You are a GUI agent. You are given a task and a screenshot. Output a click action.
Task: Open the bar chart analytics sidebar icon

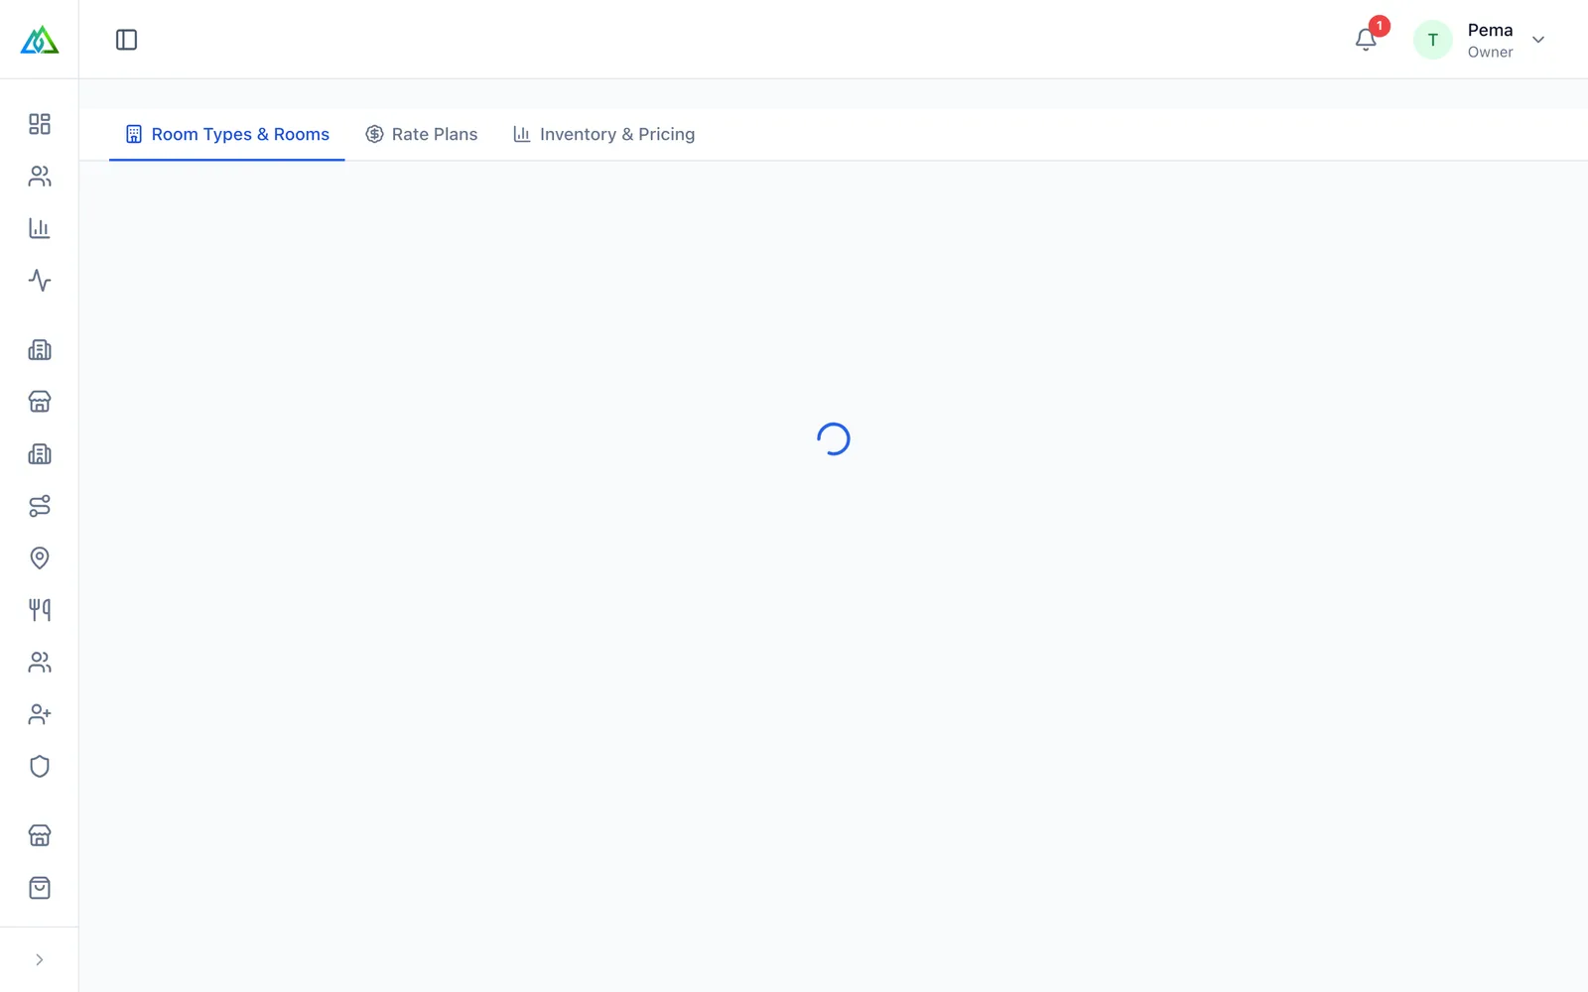(x=40, y=228)
